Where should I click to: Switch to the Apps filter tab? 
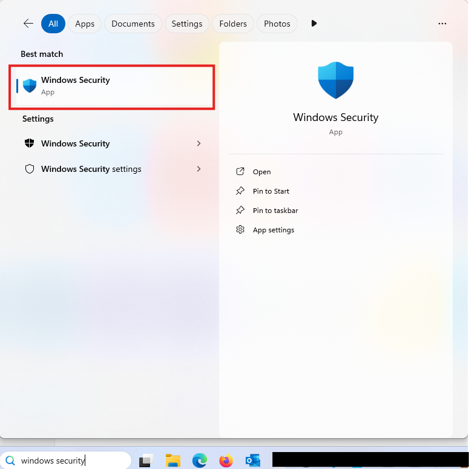click(85, 24)
